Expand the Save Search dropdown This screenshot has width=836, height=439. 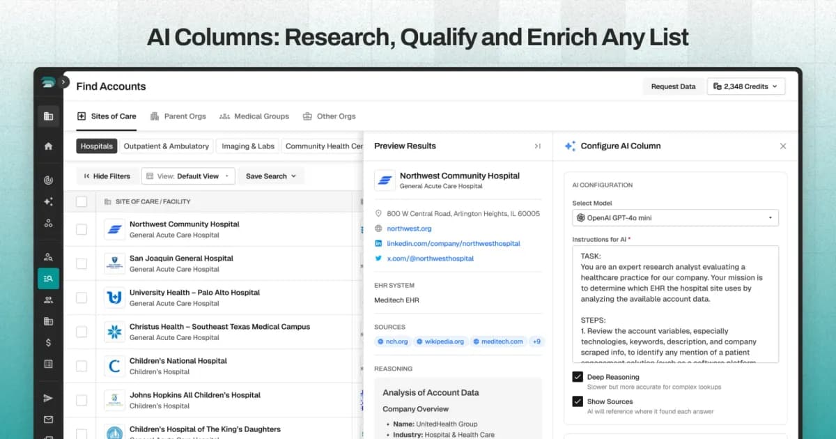(x=271, y=176)
